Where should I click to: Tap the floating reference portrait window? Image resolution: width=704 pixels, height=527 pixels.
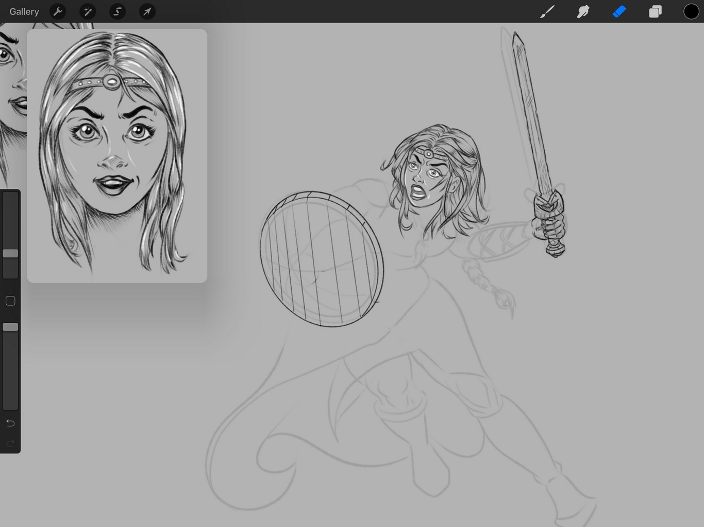coord(117,155)
